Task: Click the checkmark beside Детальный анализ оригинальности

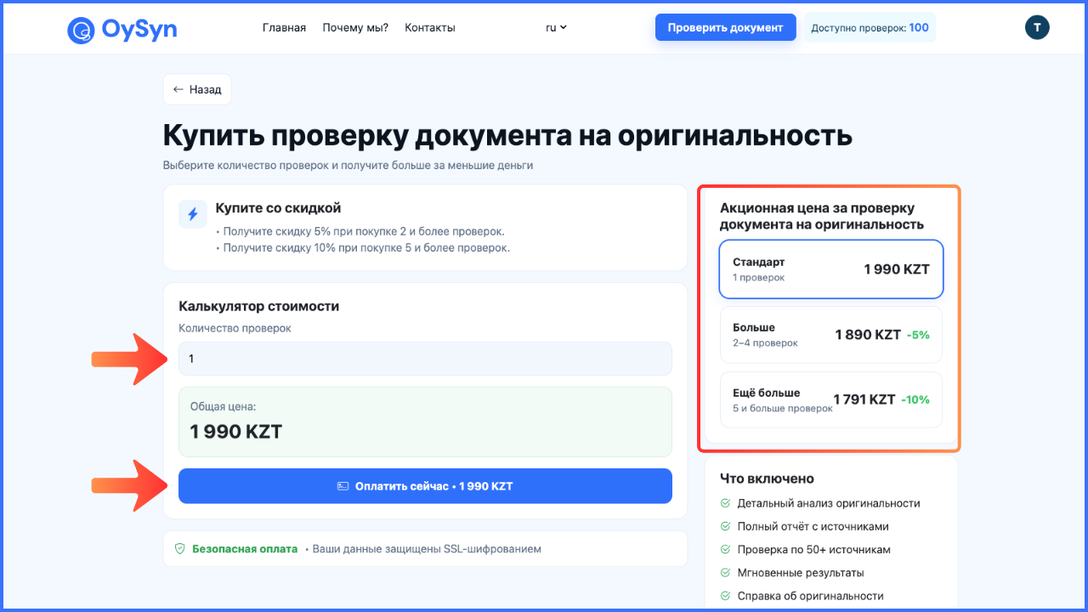Action: 727,502
